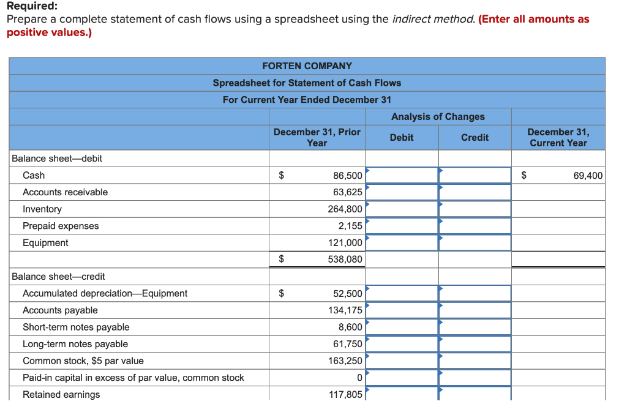This screenshot has width=627, height=404.
Task: Open the dropdown marker on Cash Debit cell
Action: [x=368, y=172]
